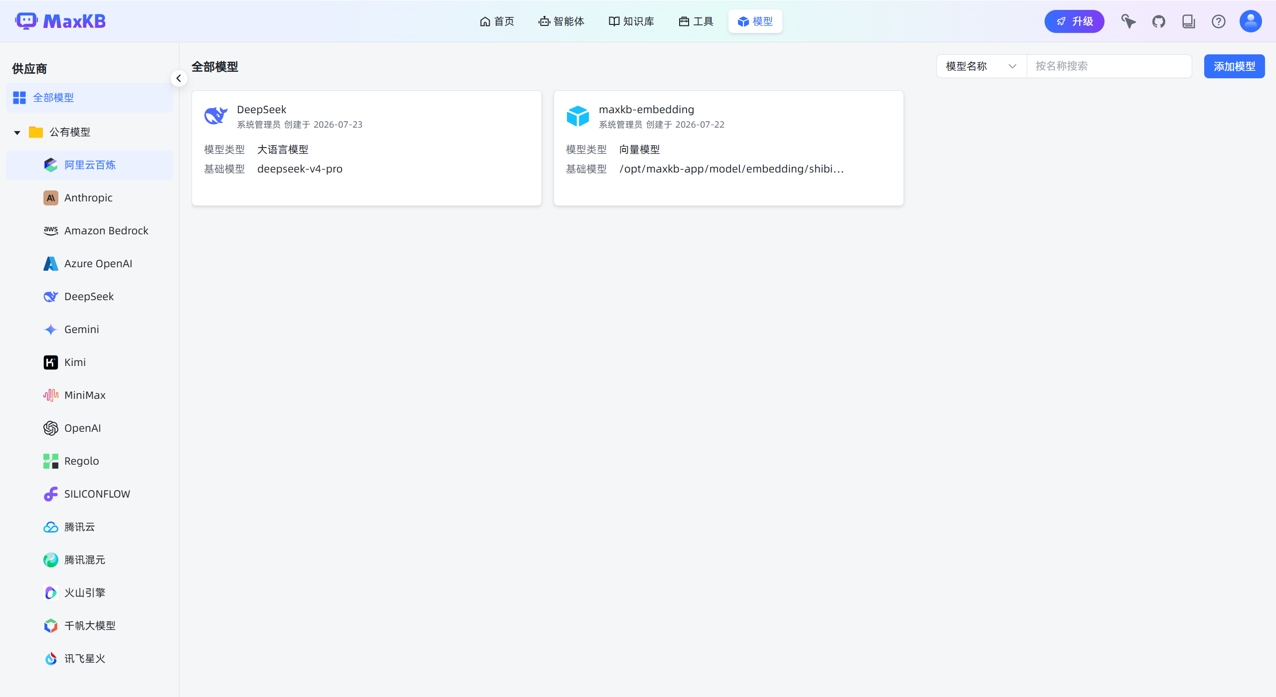Image resolution: width=1276 pixels, height=697 pixels.
Task: Click the 千帆大模型 provider icon
Action: 51,626
